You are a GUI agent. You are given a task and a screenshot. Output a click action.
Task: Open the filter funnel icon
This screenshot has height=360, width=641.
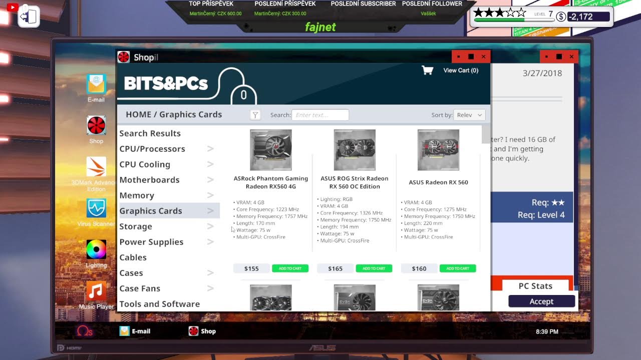pos(255,115)
